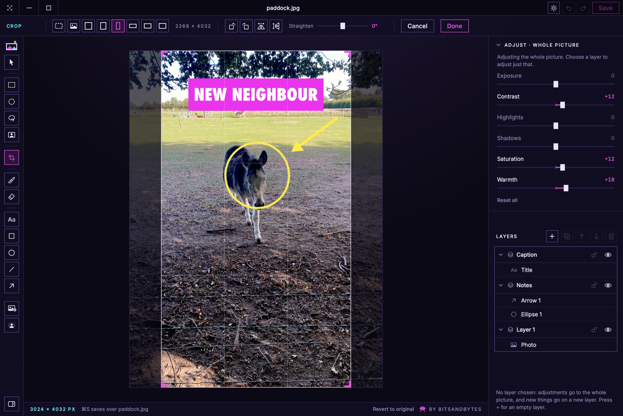Confirm crop with the Done button

[x=454, y=26]
